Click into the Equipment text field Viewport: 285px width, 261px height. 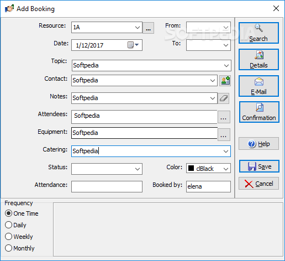[144, 133]
